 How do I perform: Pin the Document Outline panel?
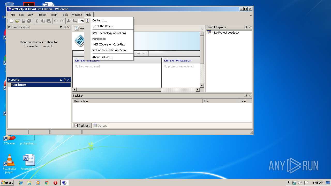(65, 27)
